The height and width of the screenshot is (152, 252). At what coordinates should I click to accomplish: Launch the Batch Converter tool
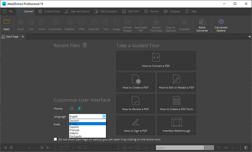[202, 25]
